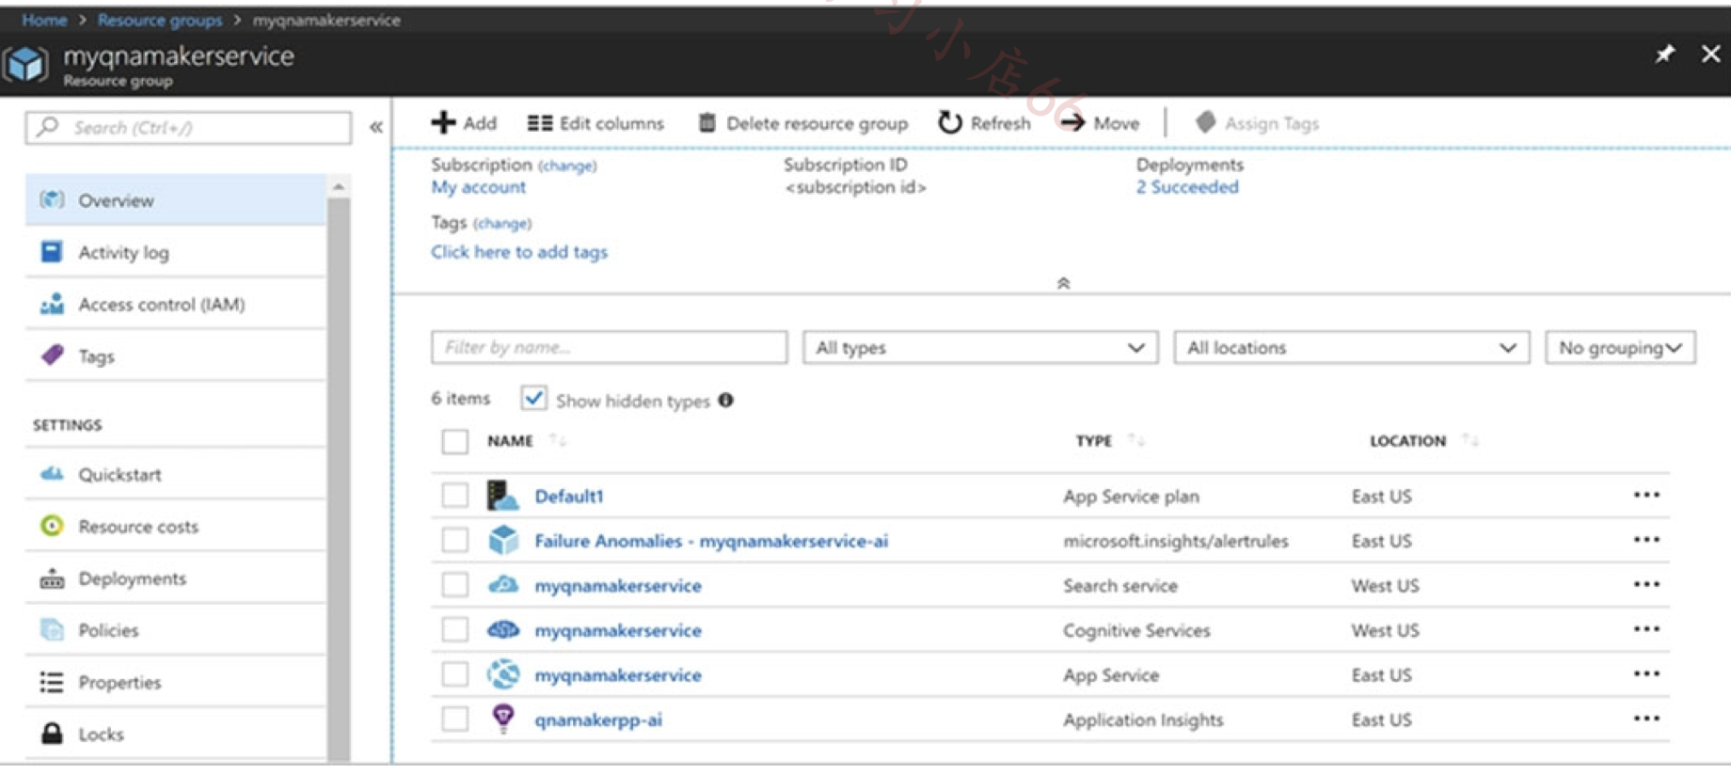Screen dimensions: 1731x775
Task: Open the All types dropdown
Action: click(980, 347)
